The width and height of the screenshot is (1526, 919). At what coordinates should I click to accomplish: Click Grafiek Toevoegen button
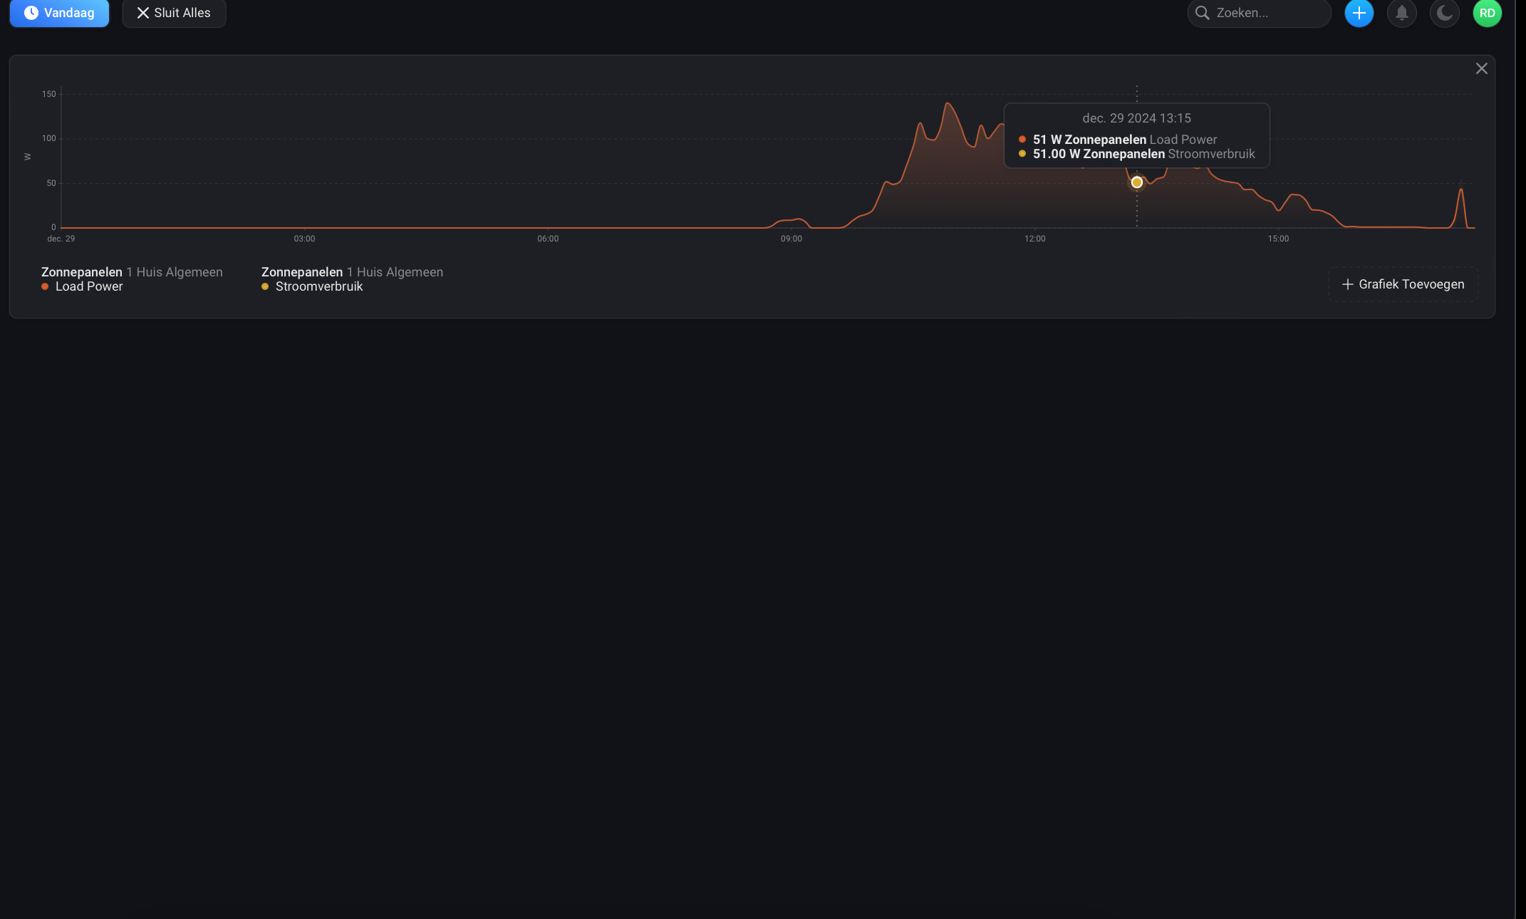(1402, 284)
